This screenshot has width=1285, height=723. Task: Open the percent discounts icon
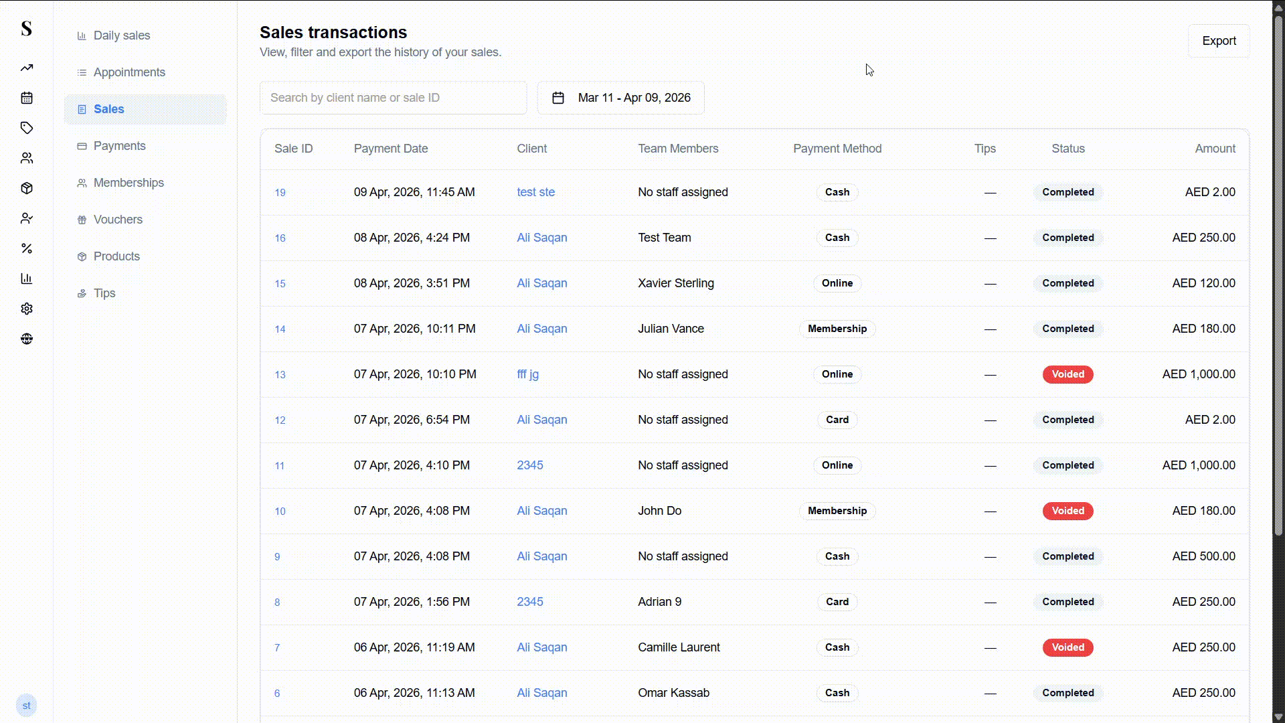27,248
